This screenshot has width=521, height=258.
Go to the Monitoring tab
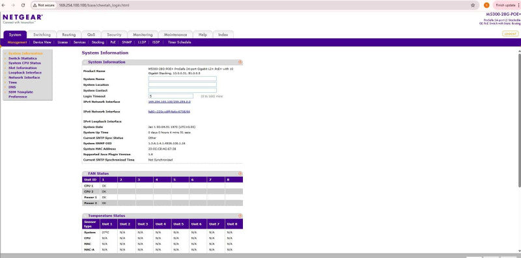pyautogui.click(x=143, y=34)
